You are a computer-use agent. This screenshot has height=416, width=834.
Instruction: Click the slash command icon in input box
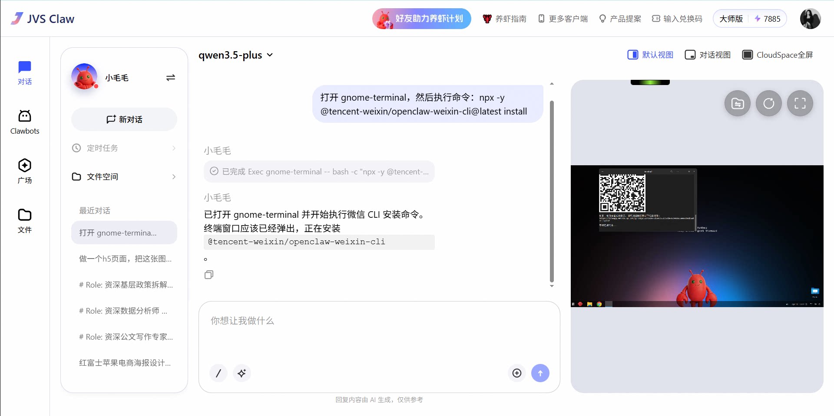coord(218,373)
